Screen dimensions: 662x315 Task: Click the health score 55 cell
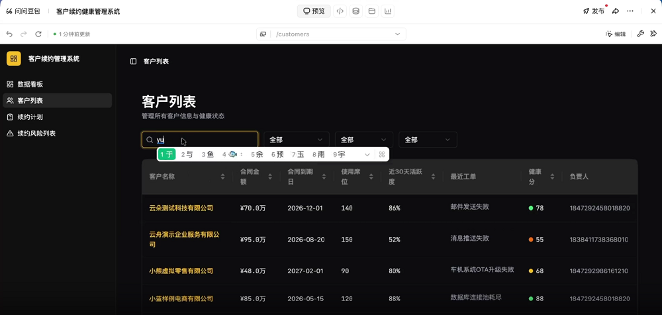tap(536, 240)
